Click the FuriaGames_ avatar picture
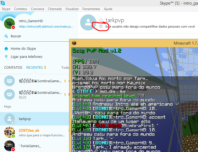 (x=9, y=146)
